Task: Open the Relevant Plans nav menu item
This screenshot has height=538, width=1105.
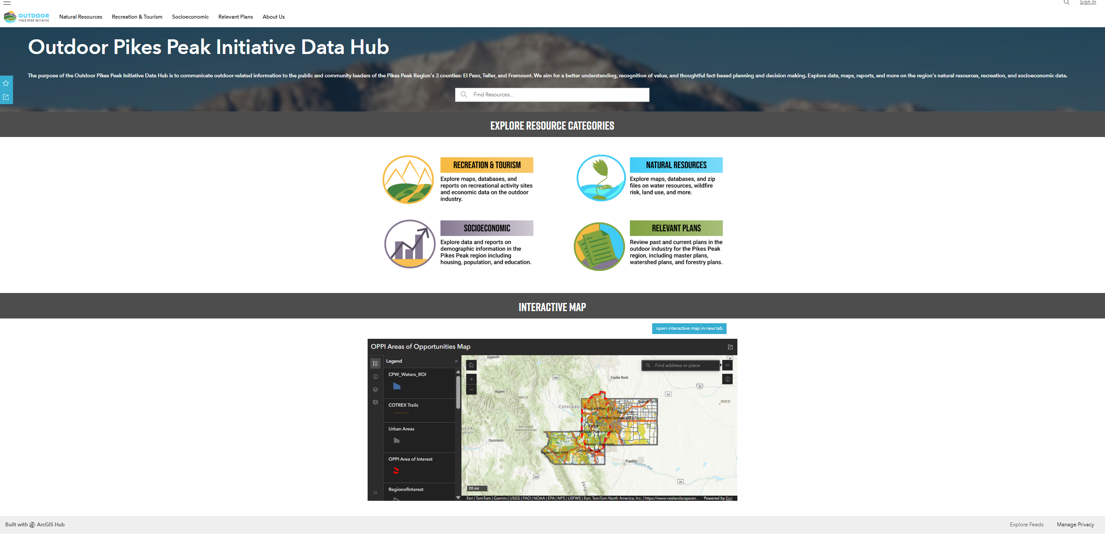Action: 236,17
